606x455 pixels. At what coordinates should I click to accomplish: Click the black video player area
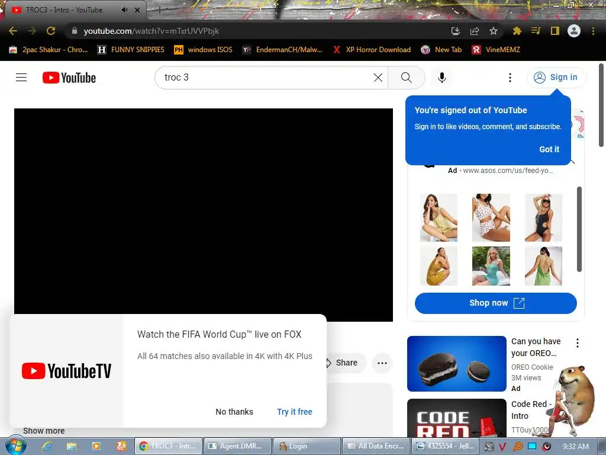[x=204, y=214]
